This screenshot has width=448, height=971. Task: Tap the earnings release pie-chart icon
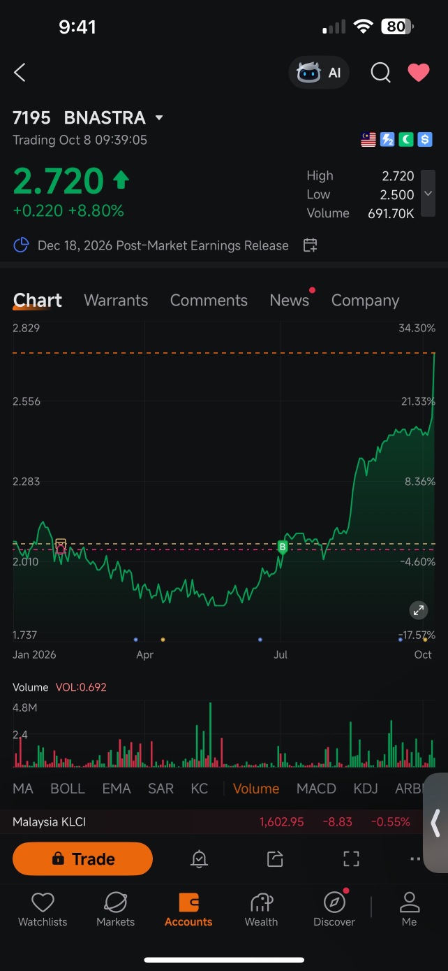click(x=22, y=245)
